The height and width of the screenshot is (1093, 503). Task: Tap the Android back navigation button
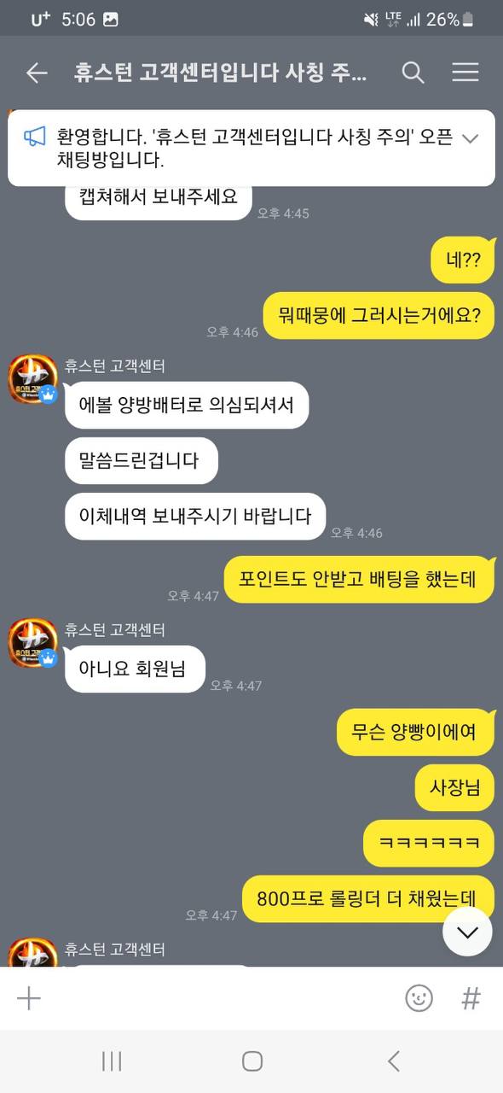click(x=393, y=1061)
